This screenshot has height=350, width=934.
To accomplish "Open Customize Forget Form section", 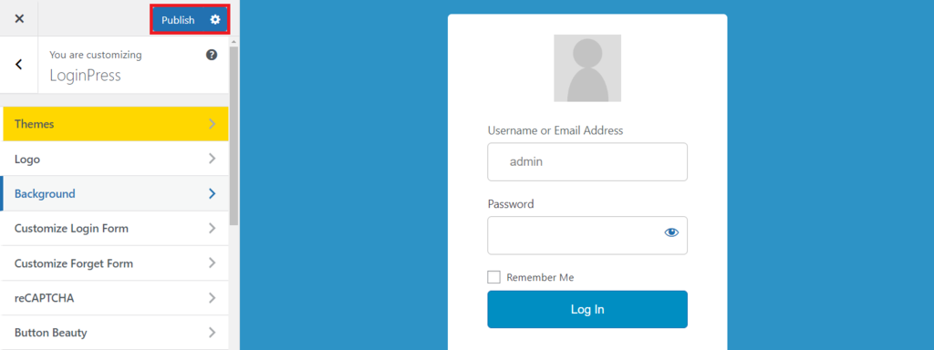I will pos(116,263).
